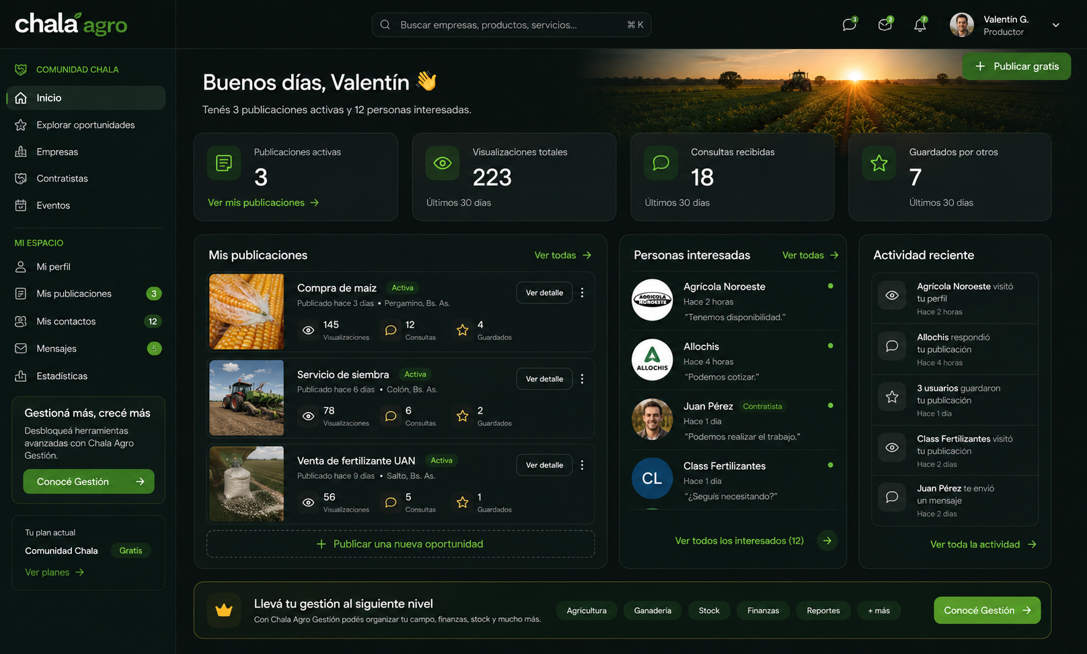
Task: Click the search magnifier icon
Action: pyautogui.click(x=385, y=25)
